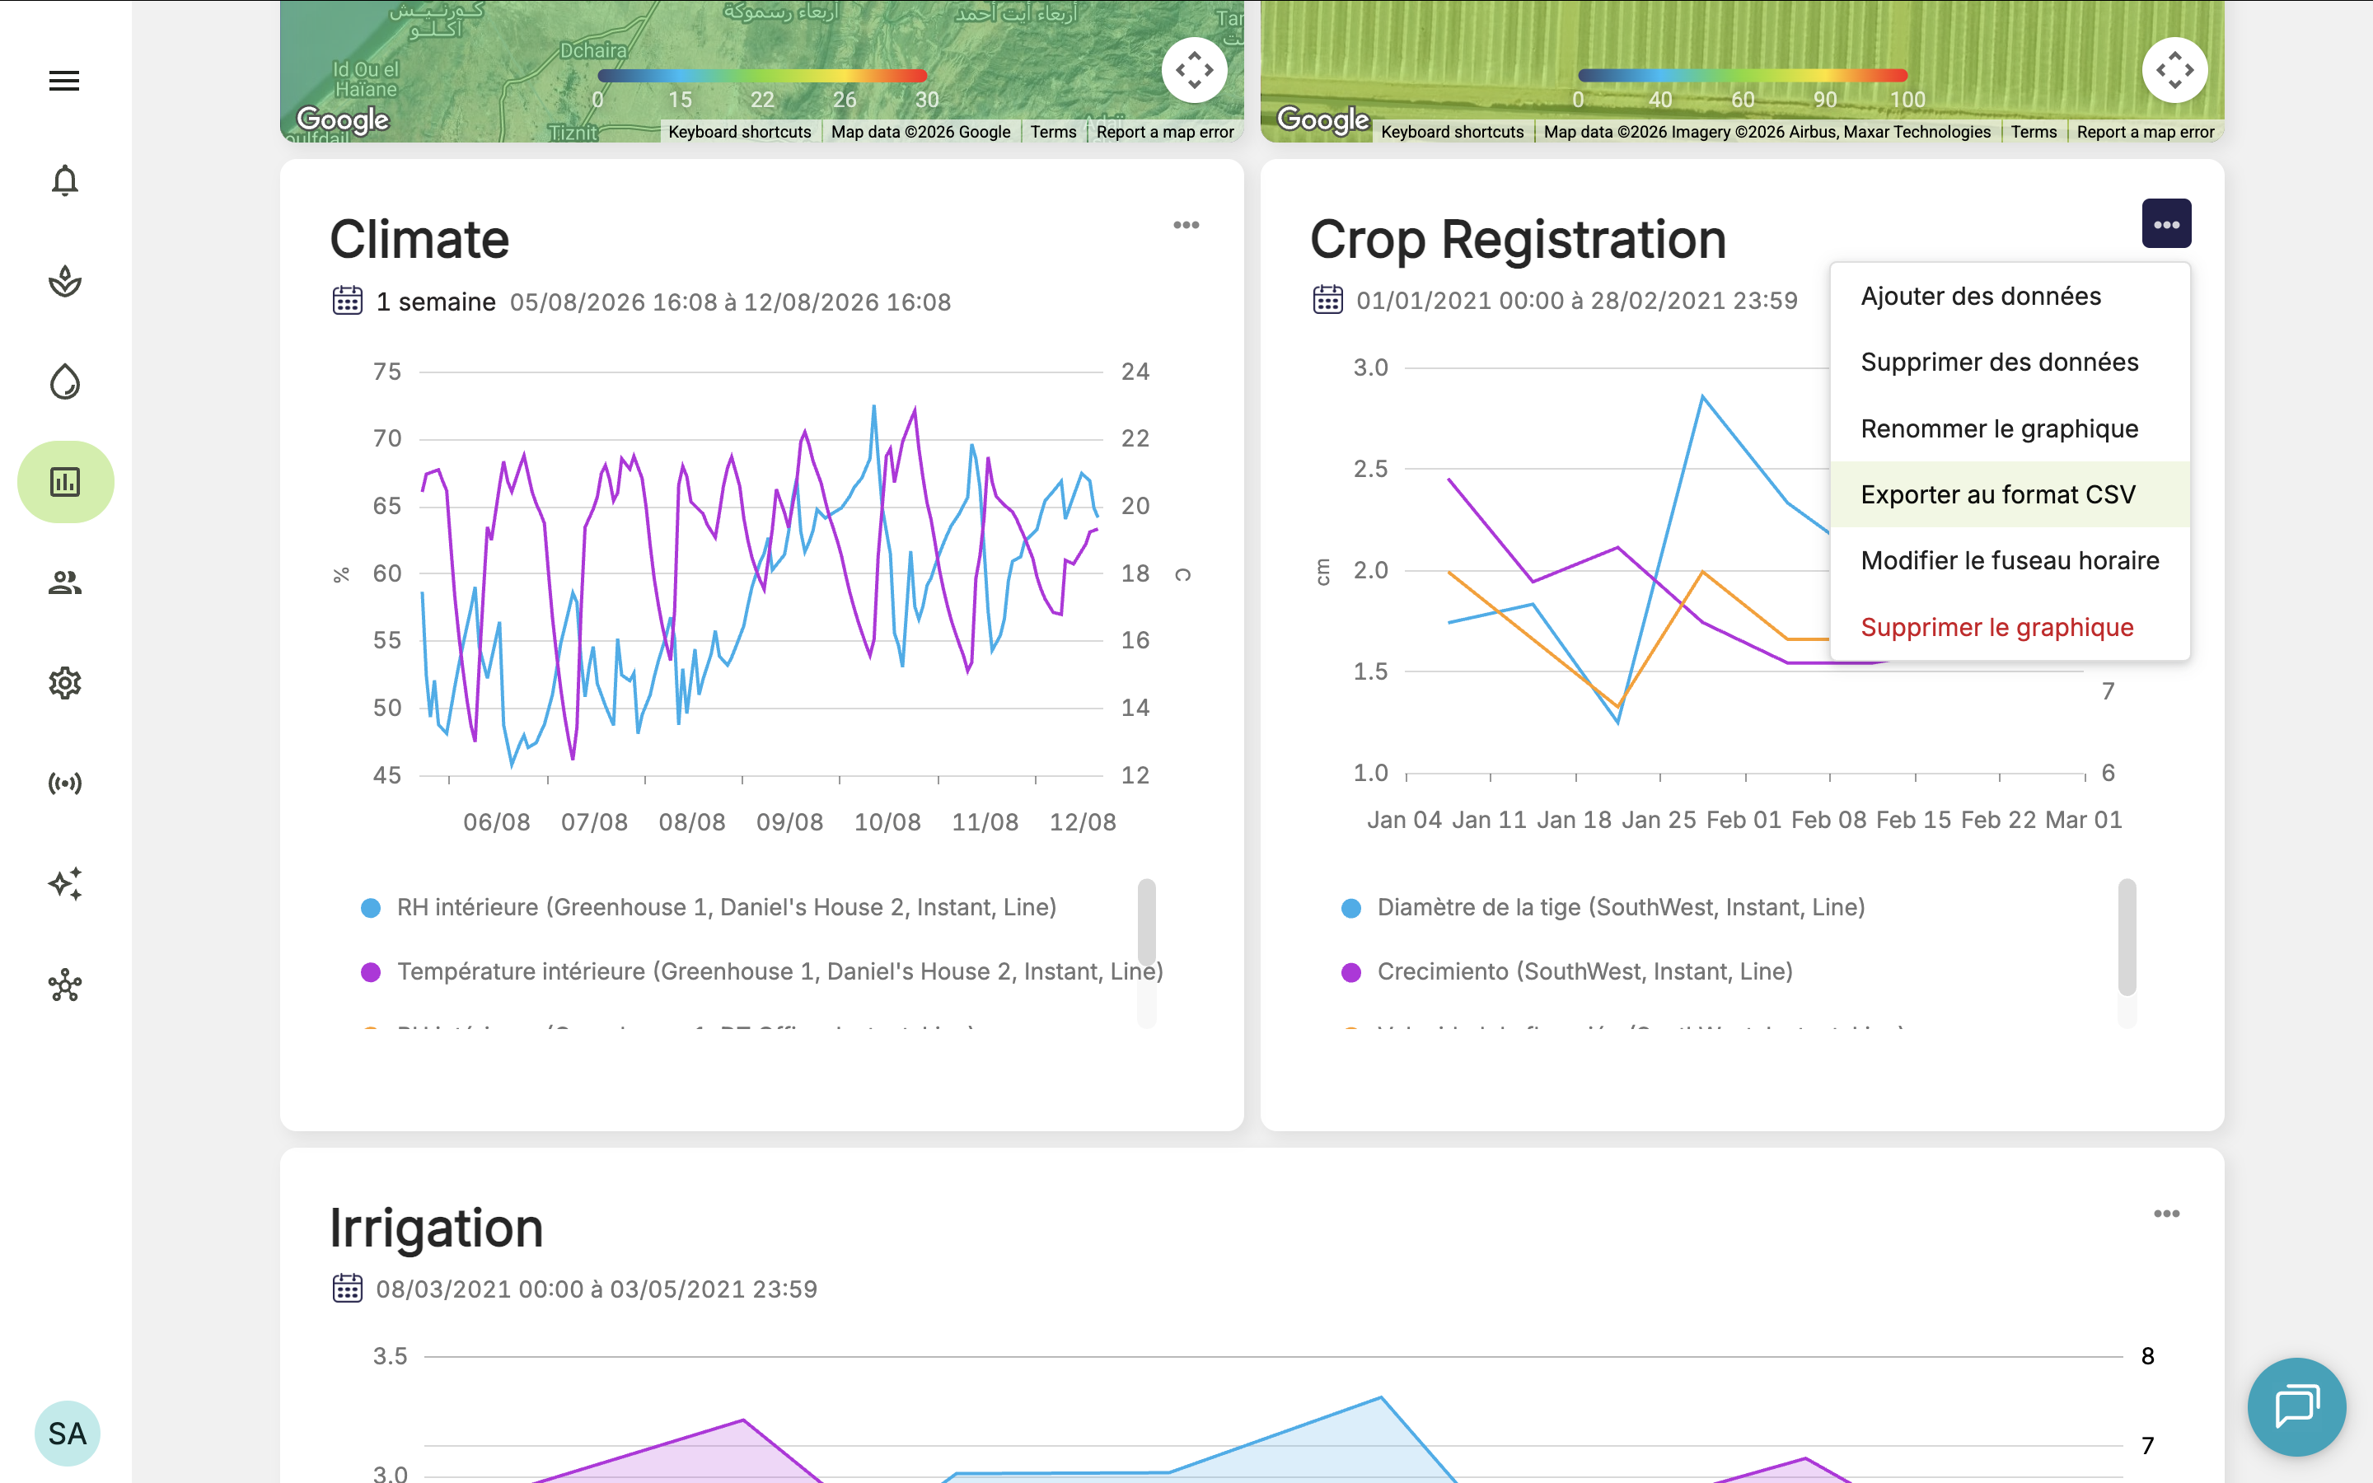Click the 1 semaine period label
This screenshot has width=2373, height=1483.
(x=435, y=301)
